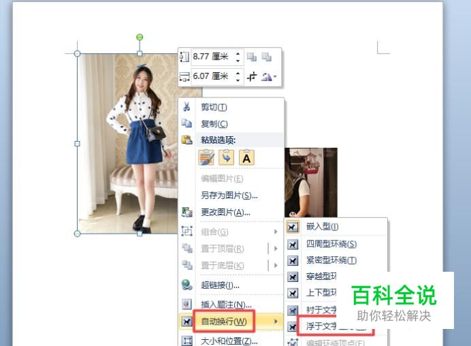
Task: Decrease the height value 8.77 厘米
Action: 238,61
